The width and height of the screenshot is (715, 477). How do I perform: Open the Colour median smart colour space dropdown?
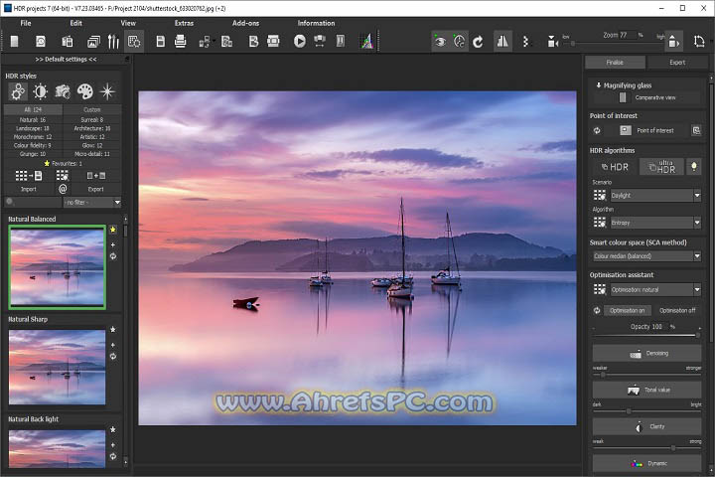646,256
